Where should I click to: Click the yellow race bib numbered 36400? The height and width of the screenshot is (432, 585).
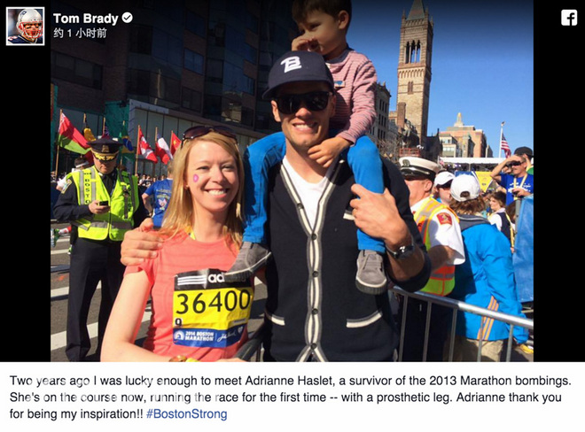pos(213,308)
